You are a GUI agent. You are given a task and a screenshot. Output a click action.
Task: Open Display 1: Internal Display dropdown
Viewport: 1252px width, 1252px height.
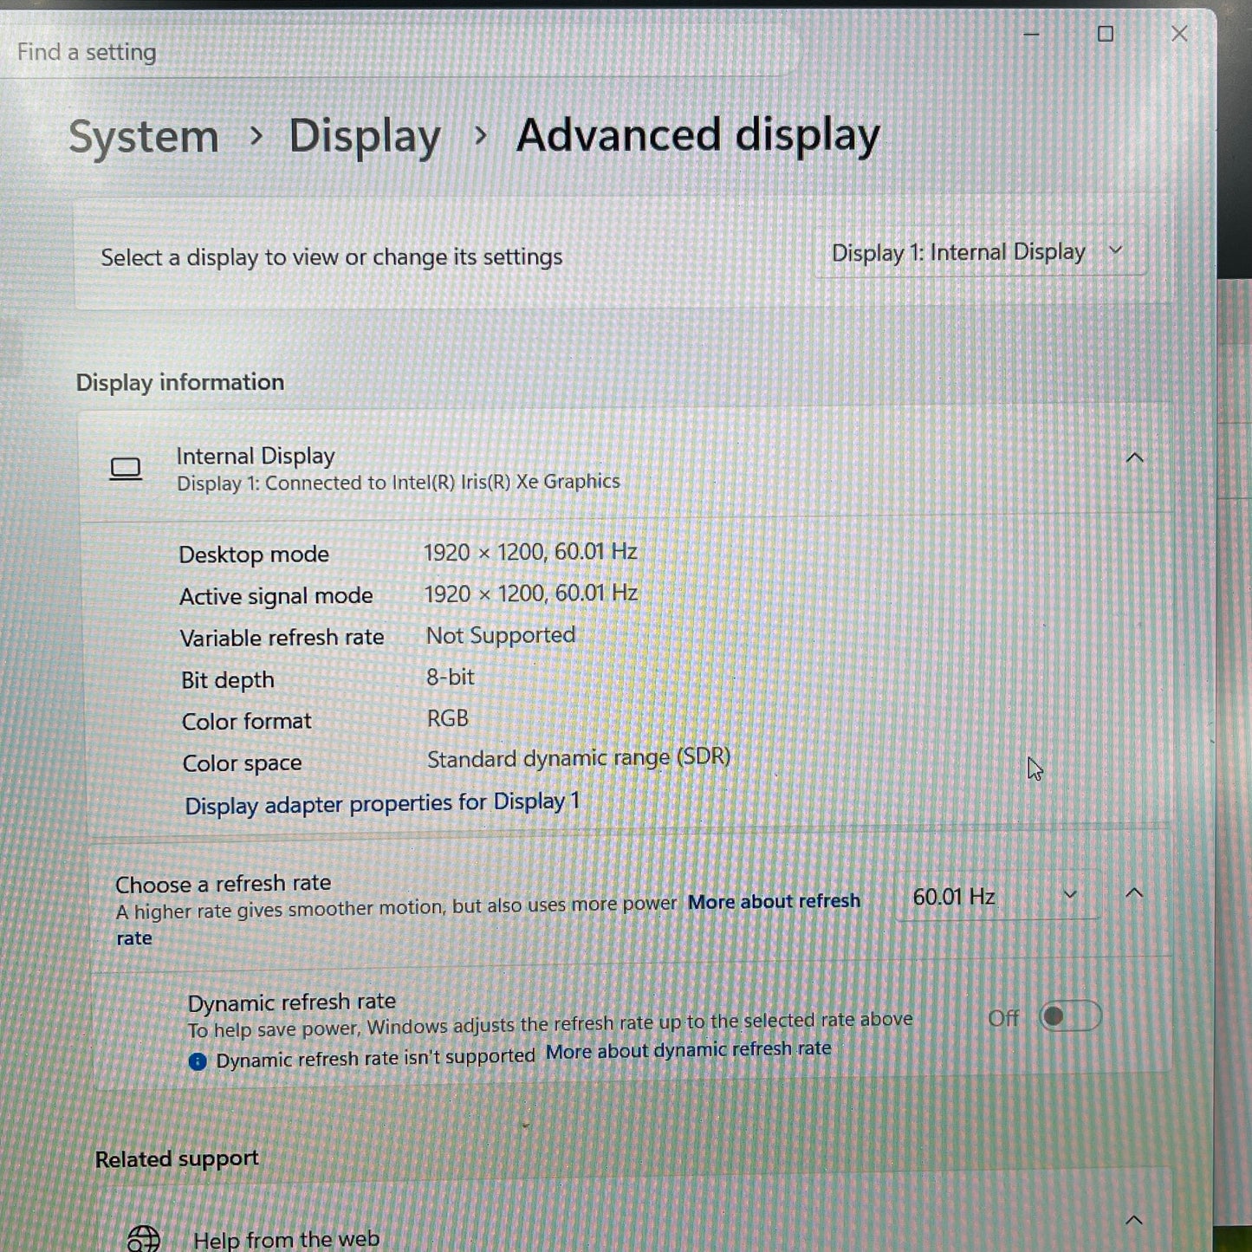pyautogui.click(x=980, y=252)
